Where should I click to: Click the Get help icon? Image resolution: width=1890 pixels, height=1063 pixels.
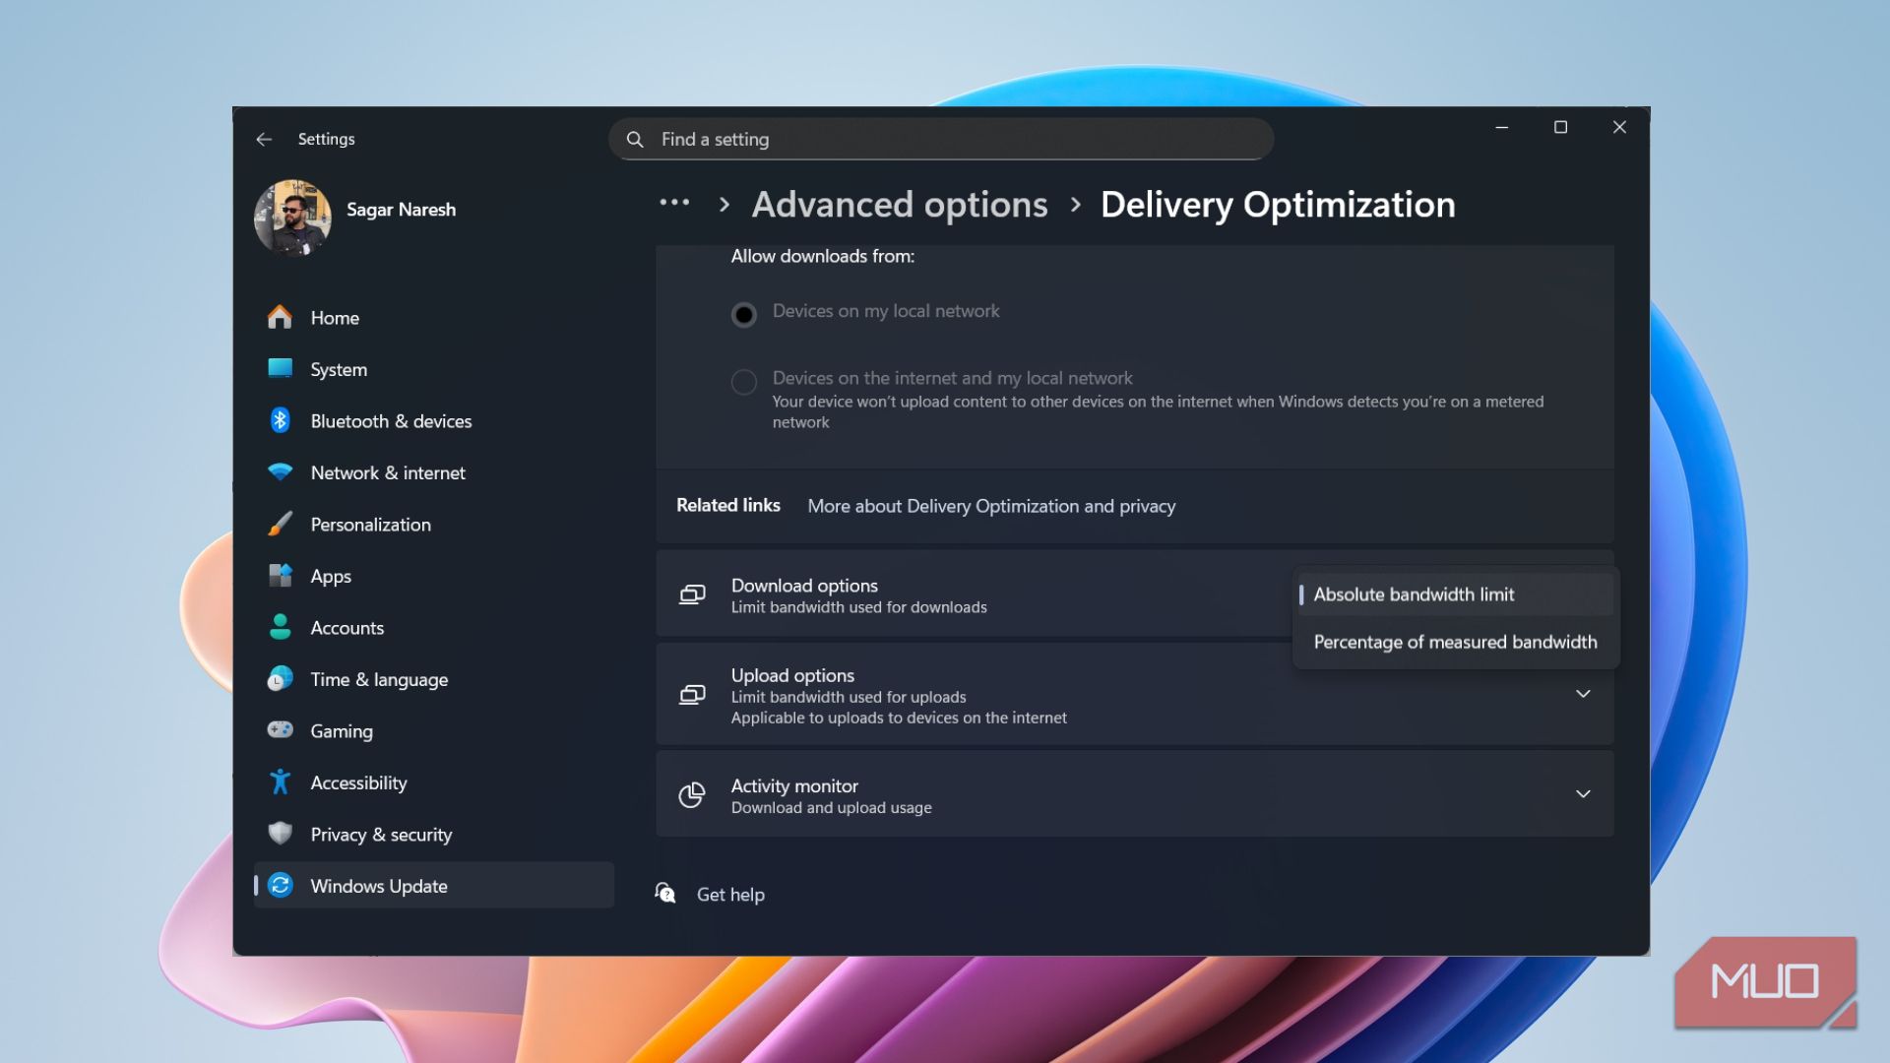(665, 894)
